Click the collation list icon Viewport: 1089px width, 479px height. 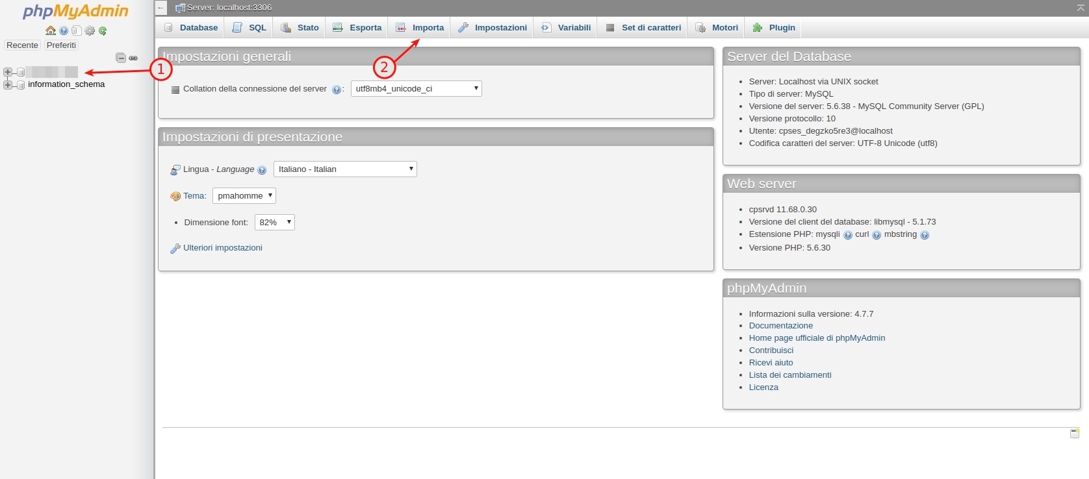pyautogui.click(x=175, y=90)
